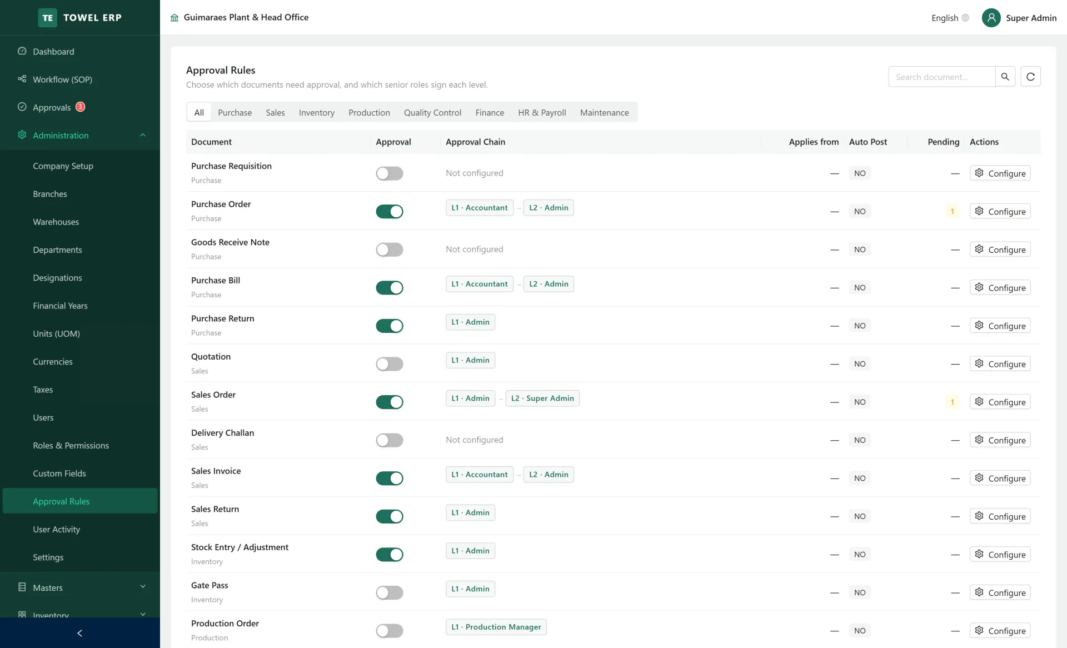This screenshot has height=648, width=1067.
Task: Collapse the Administration menu chevron
Action: pyautogui.click(x=143, y=135)
